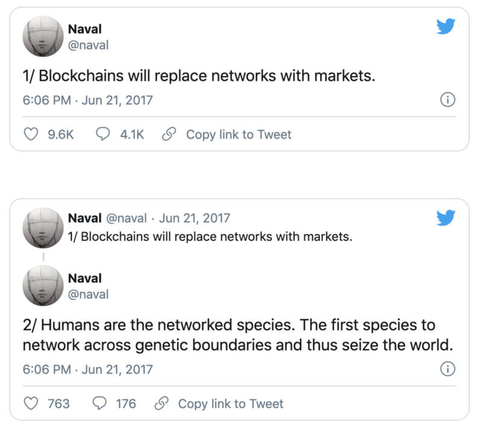Viewport: 483px width, 429px height.
Task: Open Naval's avatar in first tweet
Action: click(43, 36)
